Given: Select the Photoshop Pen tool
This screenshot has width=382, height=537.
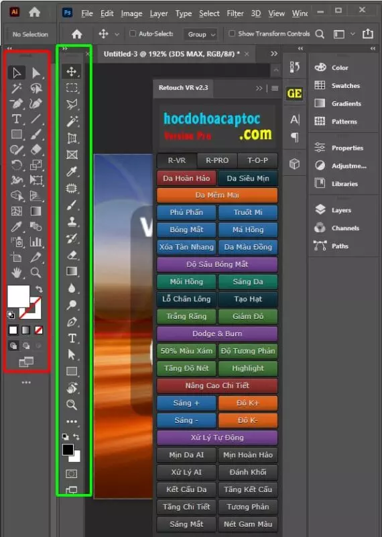Looking at the screenshot, I should 72,322.
